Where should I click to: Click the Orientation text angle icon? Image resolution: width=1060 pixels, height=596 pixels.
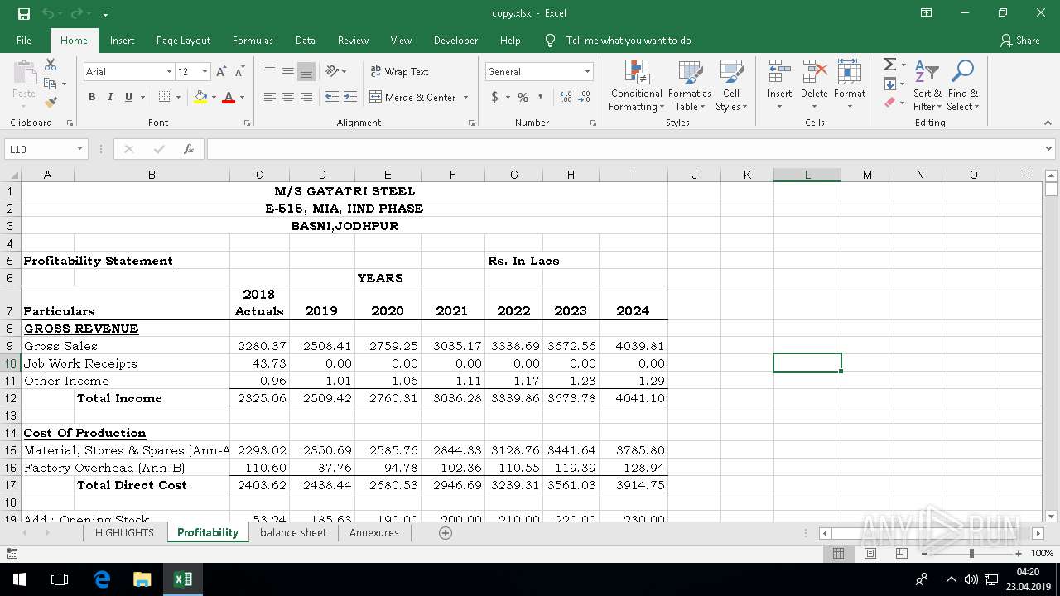(x=332, y=71)
